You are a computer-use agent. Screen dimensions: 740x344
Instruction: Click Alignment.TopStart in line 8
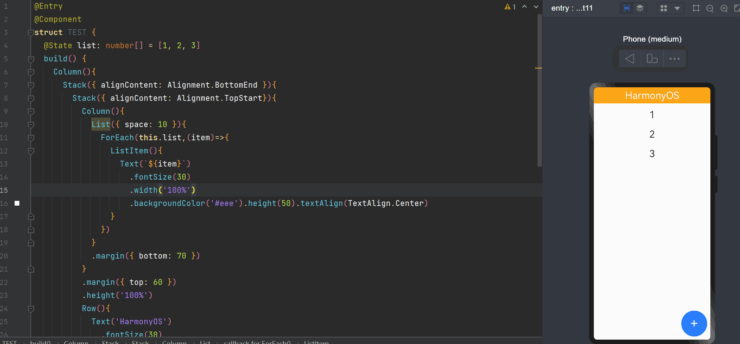[219, 98]
